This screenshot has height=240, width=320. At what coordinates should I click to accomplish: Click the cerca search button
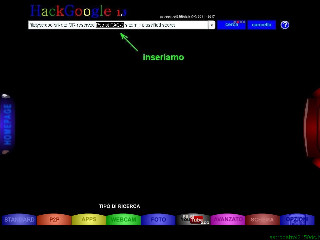232,25
